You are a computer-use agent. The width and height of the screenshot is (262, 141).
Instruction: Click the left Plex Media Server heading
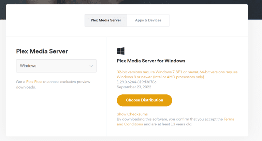pyautogui.click(x=42, y=51)
